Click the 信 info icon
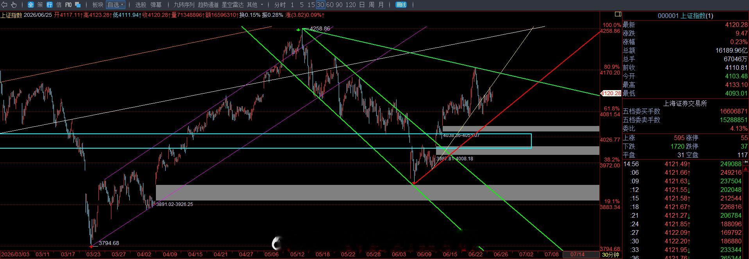 (x=59, y=5)
